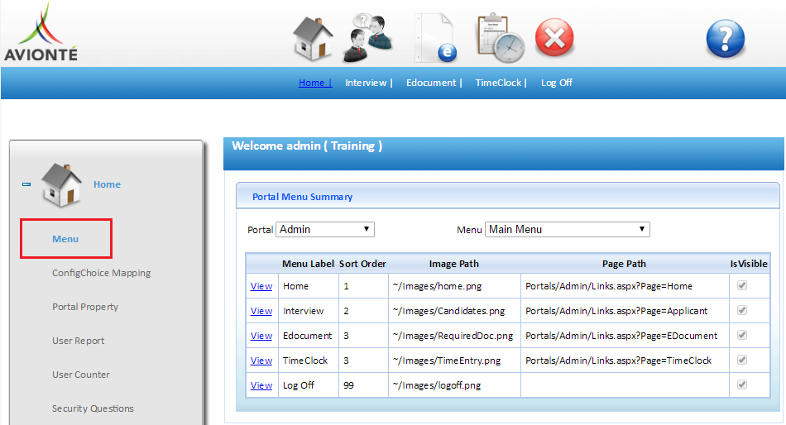Click the ~/Images/RequiredDoc.png cell

455,336
